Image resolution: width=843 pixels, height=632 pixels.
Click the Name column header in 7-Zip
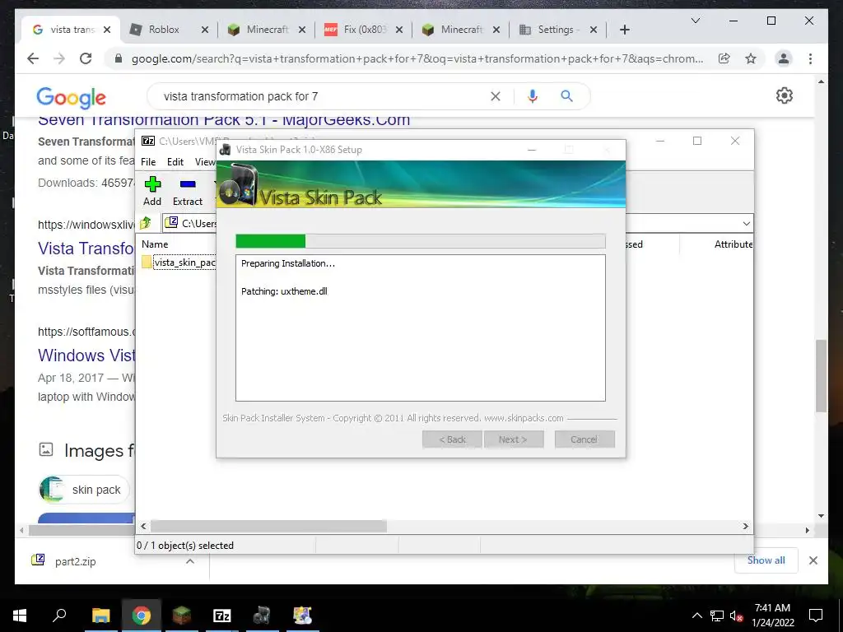(155, 244)
